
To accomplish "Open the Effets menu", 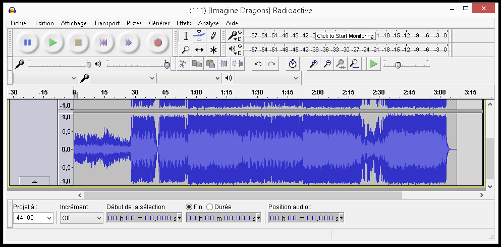I will click(x=184, y=23).
